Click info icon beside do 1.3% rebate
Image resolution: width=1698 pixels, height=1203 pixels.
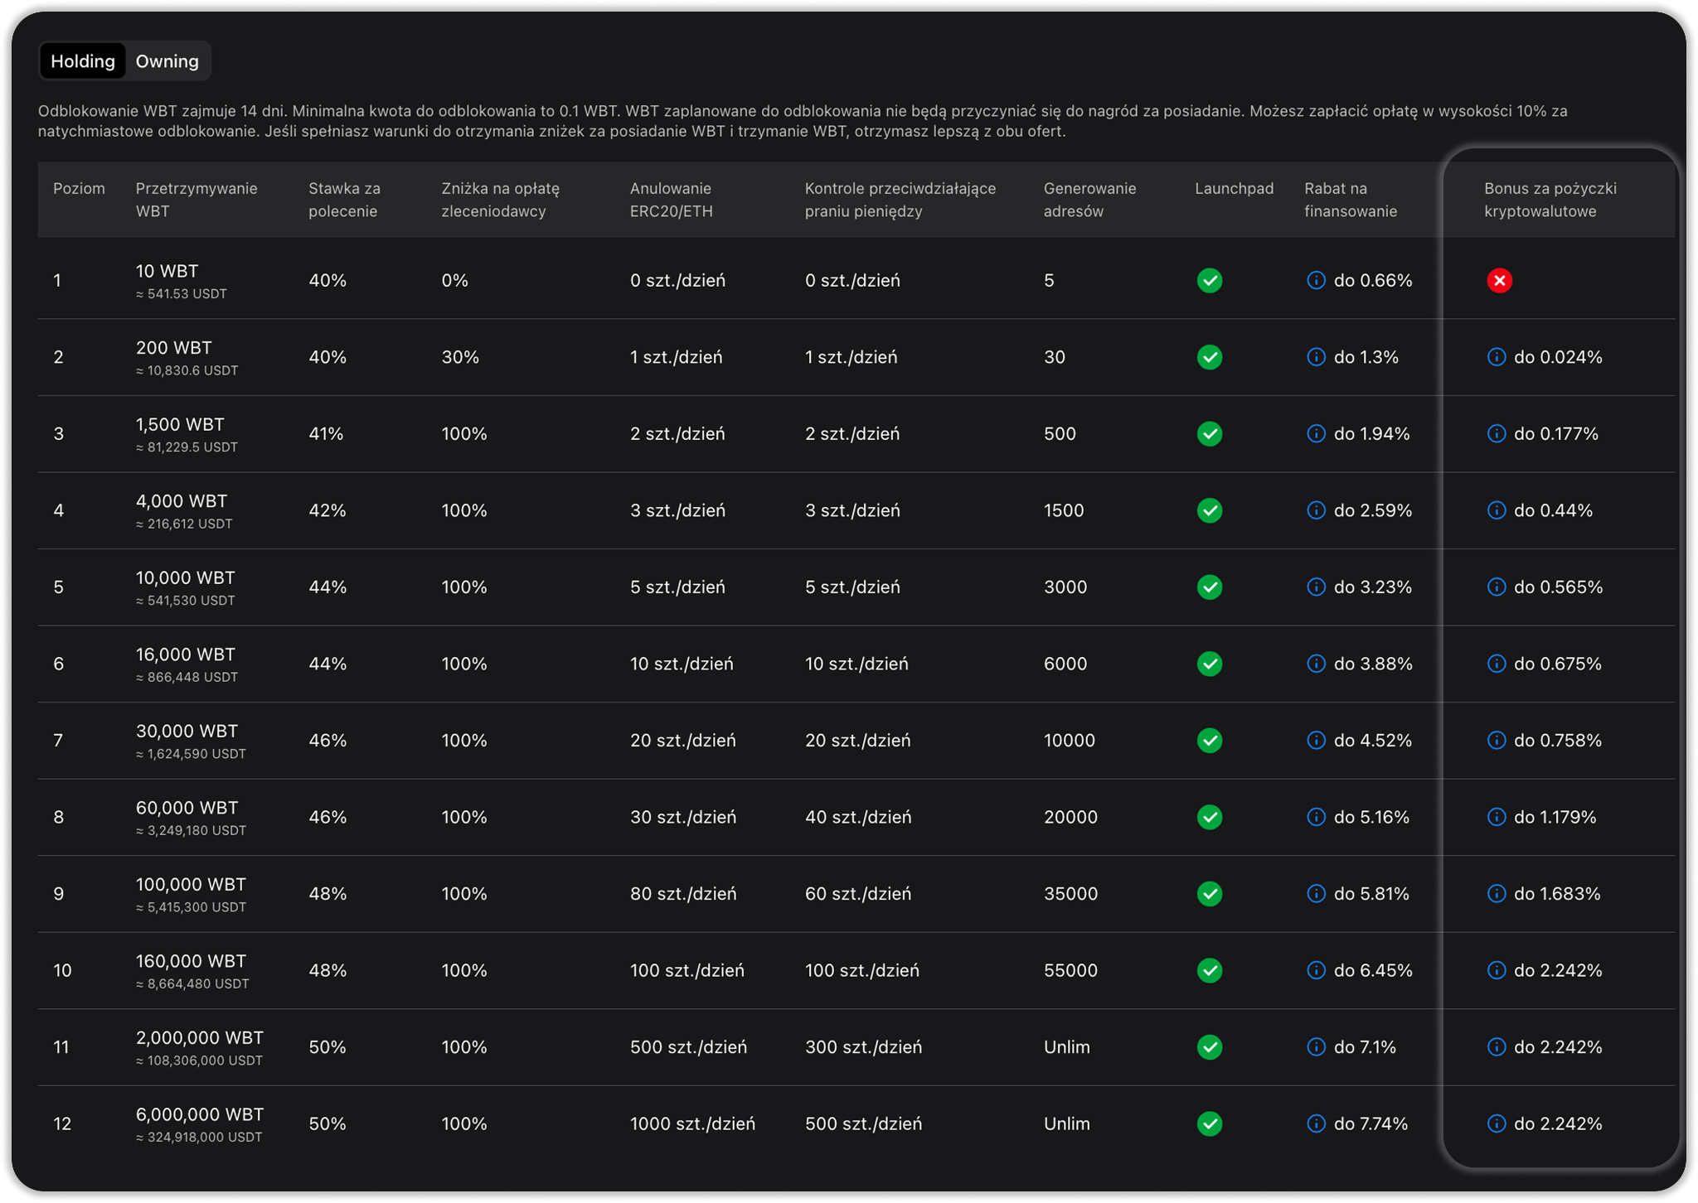tap(1316, 357)
